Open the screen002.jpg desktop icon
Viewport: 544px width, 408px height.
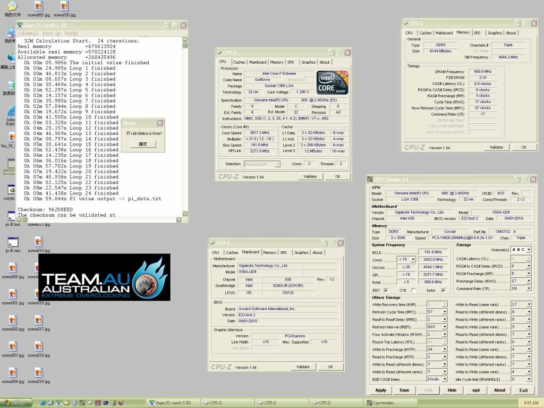point(13,322)
